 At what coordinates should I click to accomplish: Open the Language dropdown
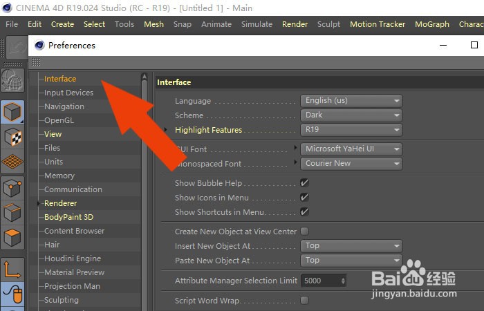click(351, 101)
